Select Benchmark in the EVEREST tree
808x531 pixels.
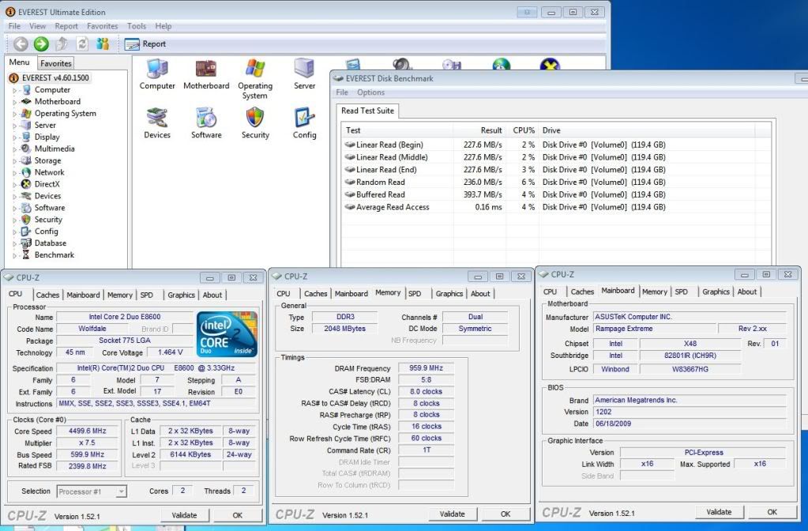[x=54, y=255]
